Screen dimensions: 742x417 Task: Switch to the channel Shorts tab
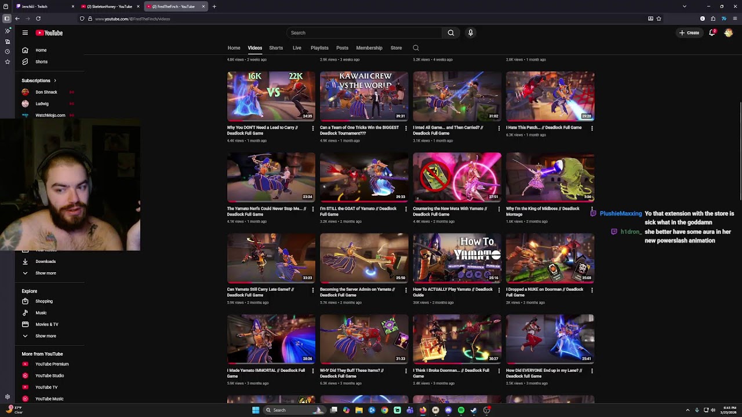(276, 48)
